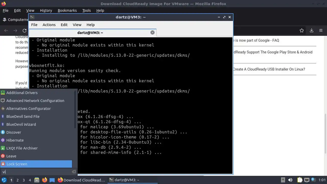Open update notifier tray icon
Image resolution: width=327 pixels, height=184 pixels.
(313, 180)
